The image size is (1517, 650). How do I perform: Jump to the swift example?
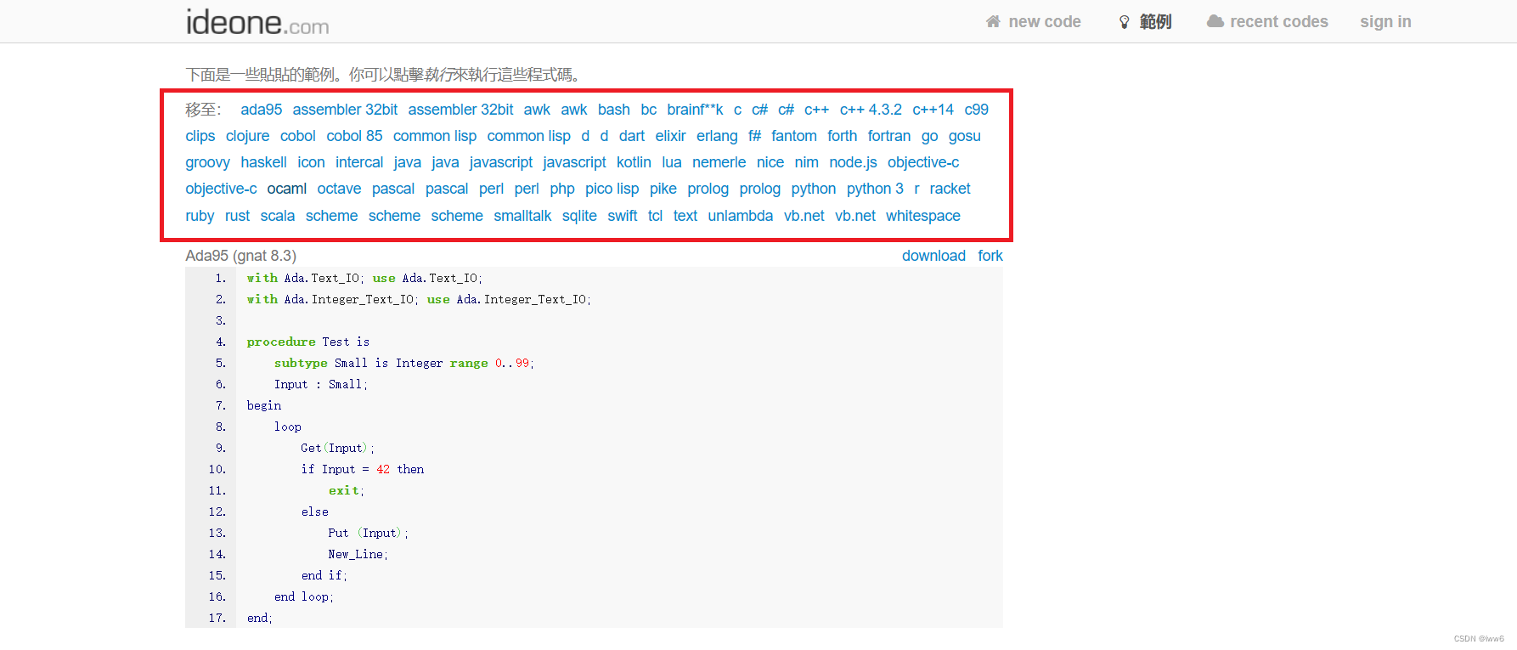point(622,216)
